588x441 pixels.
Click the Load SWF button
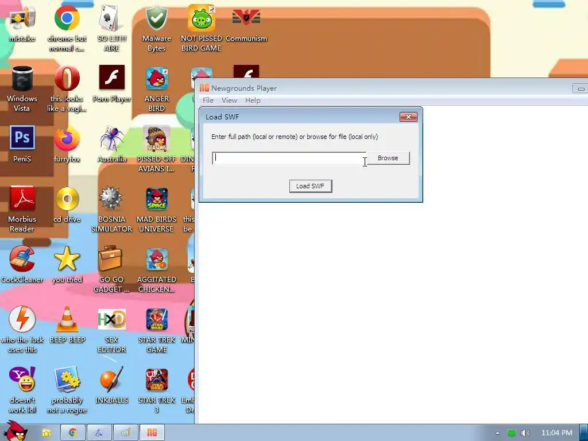tap(311, 186)
